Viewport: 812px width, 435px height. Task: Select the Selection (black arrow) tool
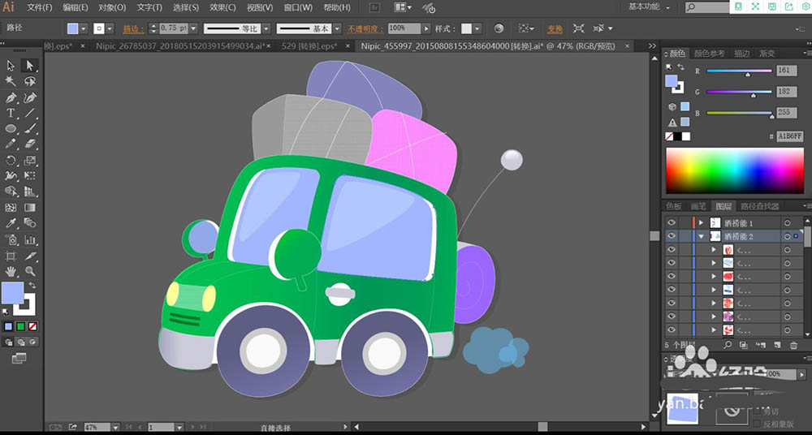point(11,65)
